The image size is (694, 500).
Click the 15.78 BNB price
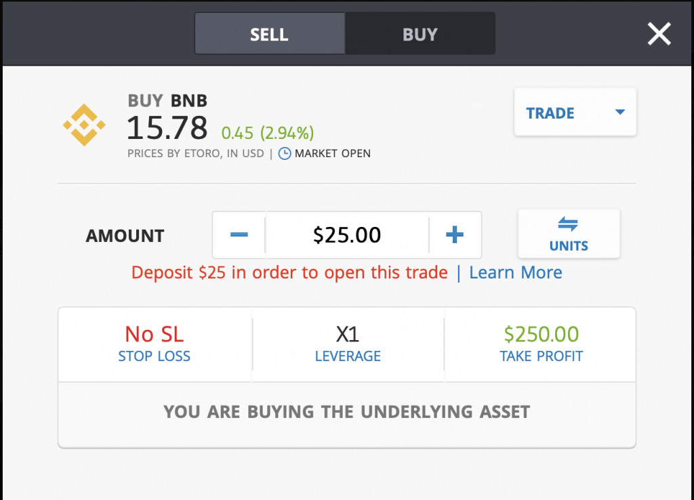click(x=167, y=128)
